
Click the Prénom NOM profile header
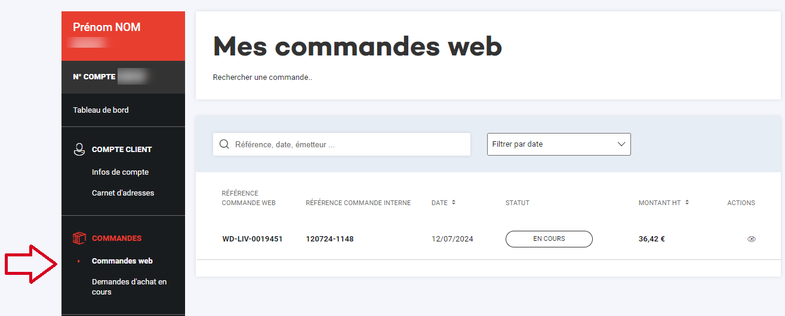[x=123, y=36]
